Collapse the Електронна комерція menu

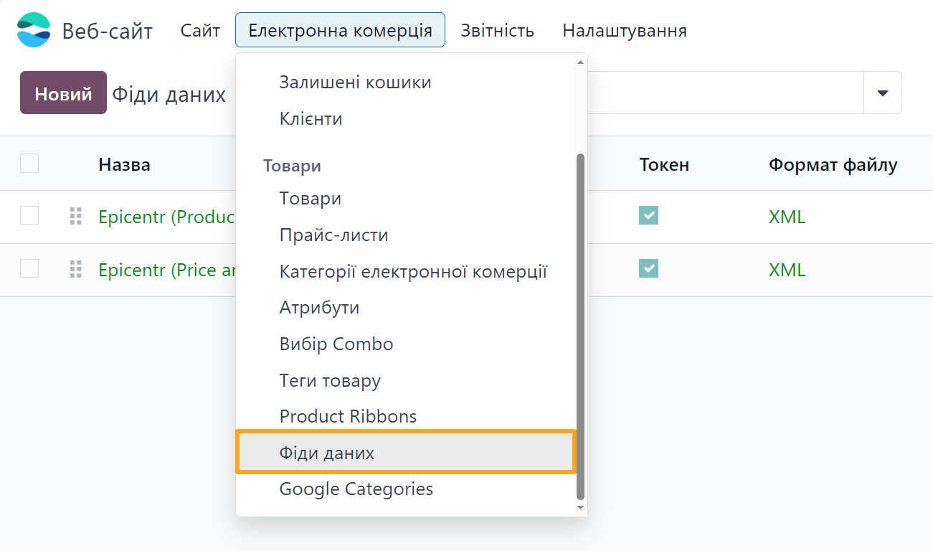tap(340, 30)
